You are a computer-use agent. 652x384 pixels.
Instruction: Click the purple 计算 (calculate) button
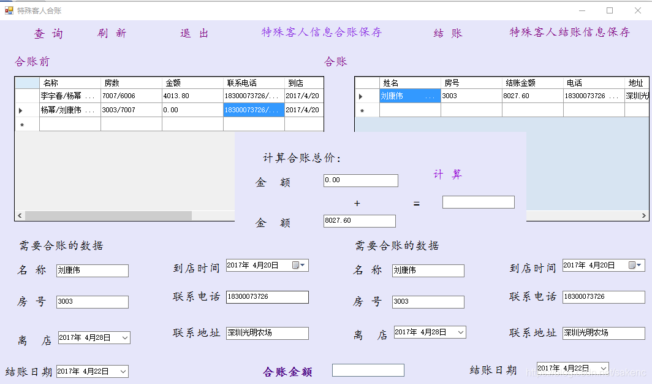click(x=448, y=175)
